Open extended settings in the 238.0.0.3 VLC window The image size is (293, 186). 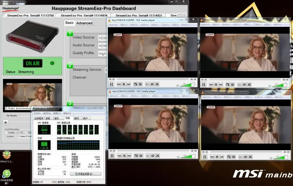141,156
